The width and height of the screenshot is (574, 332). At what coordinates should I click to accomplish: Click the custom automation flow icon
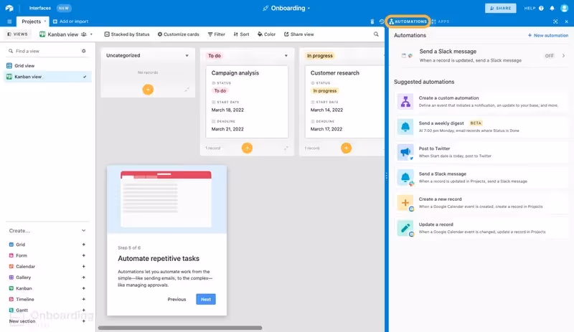click(405, 101)
